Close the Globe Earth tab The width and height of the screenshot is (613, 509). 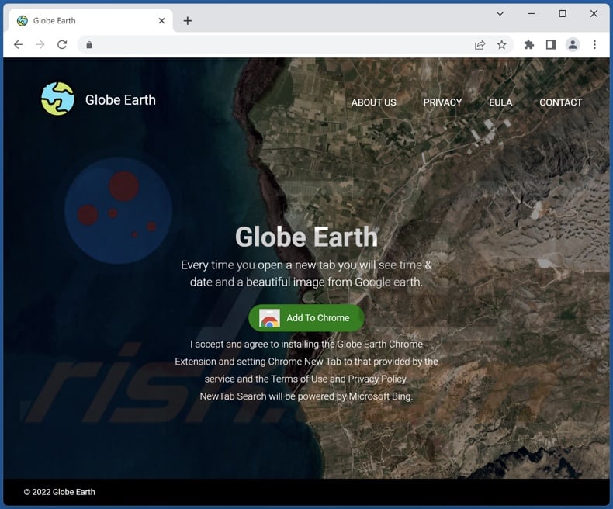[x=161, y=21]
